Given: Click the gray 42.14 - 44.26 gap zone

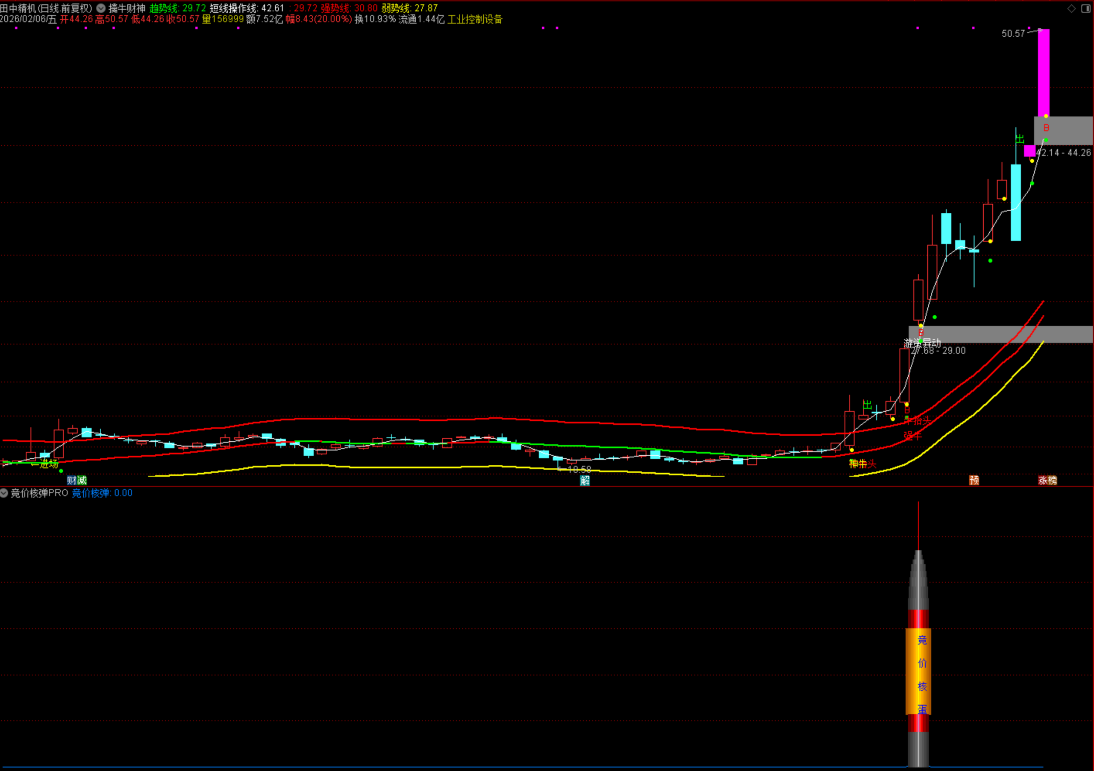Looking at the screenshot, I should pyautogui.click(x=1068, y=131).
